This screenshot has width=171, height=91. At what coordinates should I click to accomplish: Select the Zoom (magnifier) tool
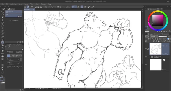(3, 12)
